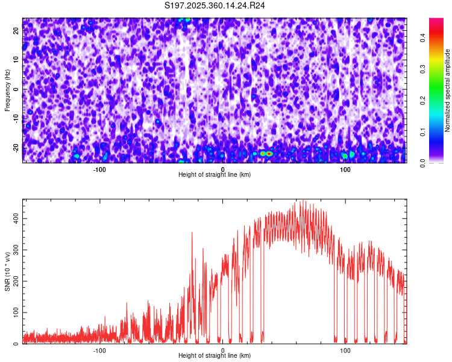Click the -100 tick below the spectrogram
Image resolution: width=452 pixels, height=362 pixels.
(99, 169)
